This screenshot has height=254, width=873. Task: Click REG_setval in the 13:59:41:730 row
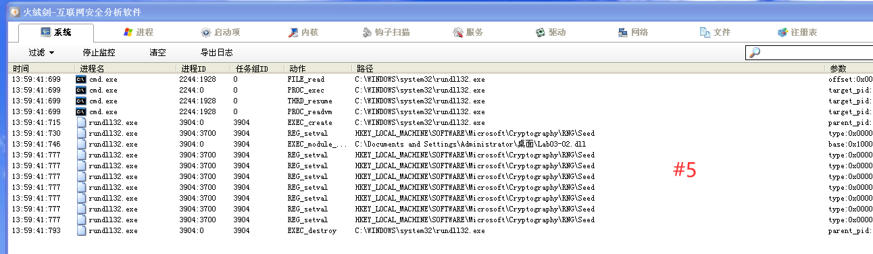307,134
